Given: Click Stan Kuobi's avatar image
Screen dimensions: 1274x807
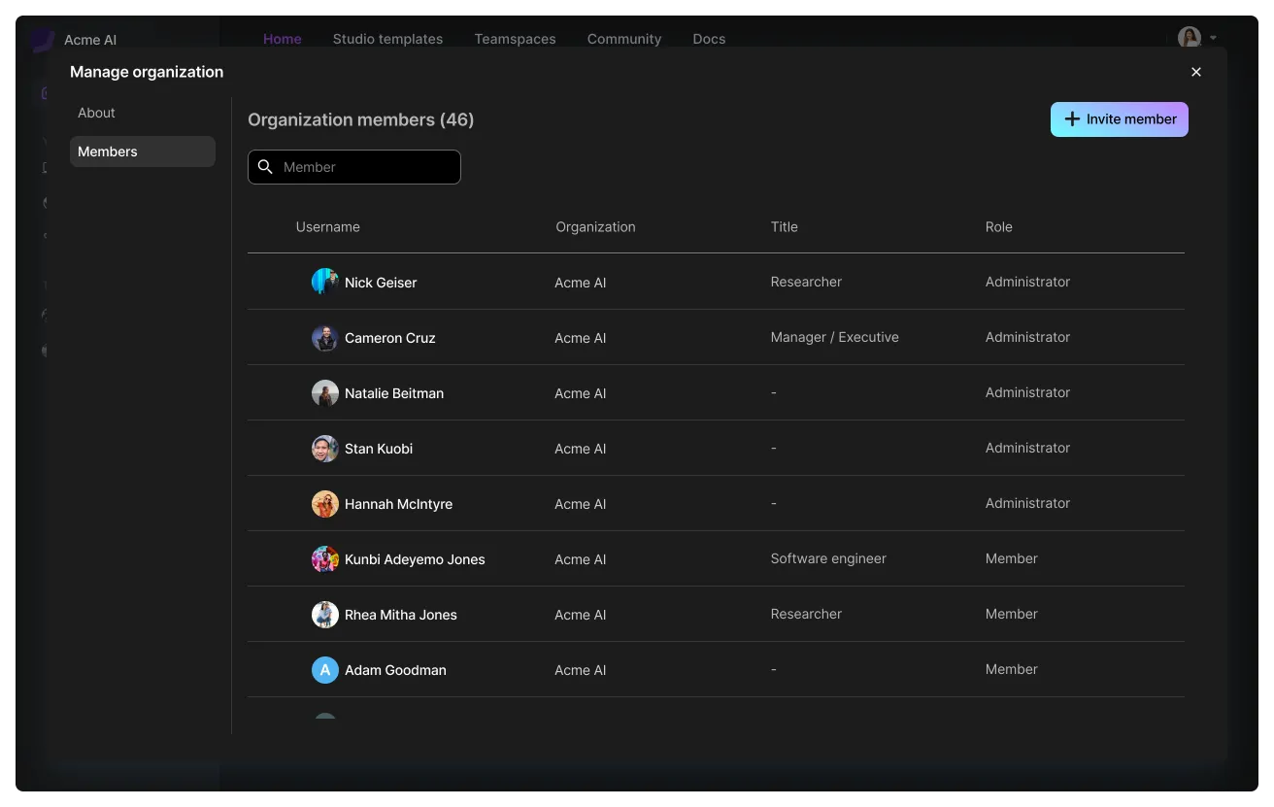Looking at the screenshot, I should point(325,449).
